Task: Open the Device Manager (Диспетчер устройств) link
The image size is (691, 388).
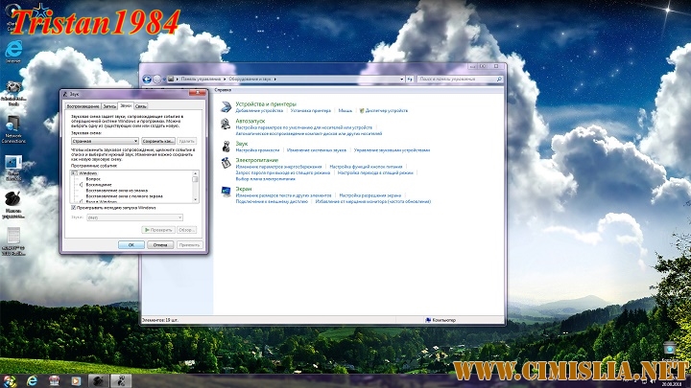Action: coord(387,111)
